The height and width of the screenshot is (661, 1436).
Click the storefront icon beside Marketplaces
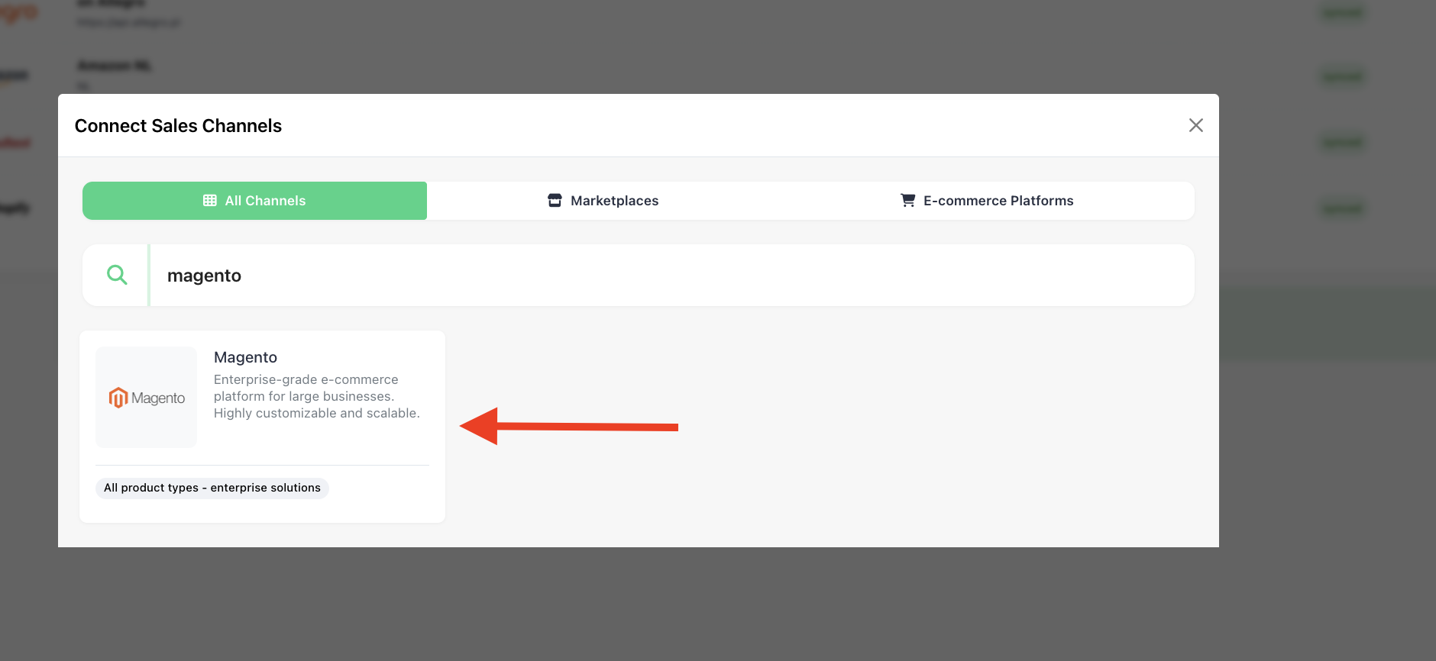pos(555,201)
